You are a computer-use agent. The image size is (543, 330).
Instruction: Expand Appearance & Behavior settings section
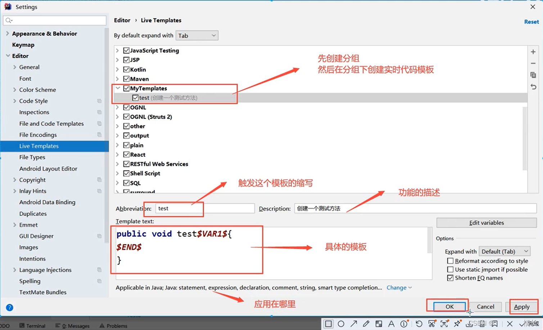pos(8,34)
